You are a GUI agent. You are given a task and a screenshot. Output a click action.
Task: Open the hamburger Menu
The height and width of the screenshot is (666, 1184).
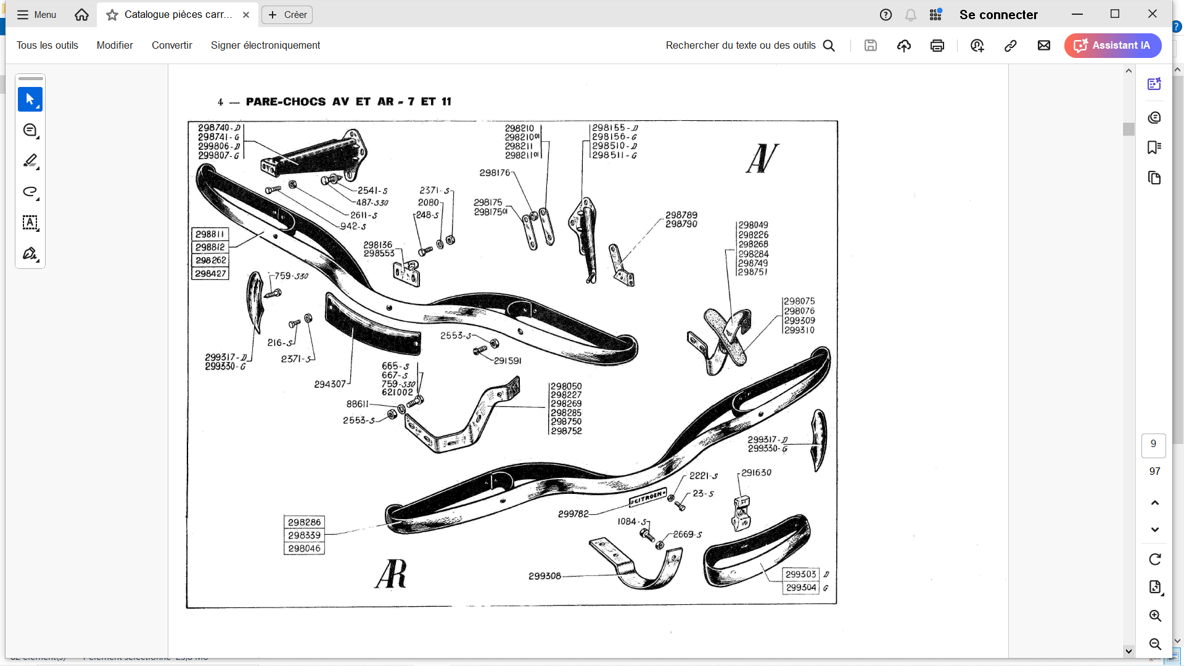point(36,15)
